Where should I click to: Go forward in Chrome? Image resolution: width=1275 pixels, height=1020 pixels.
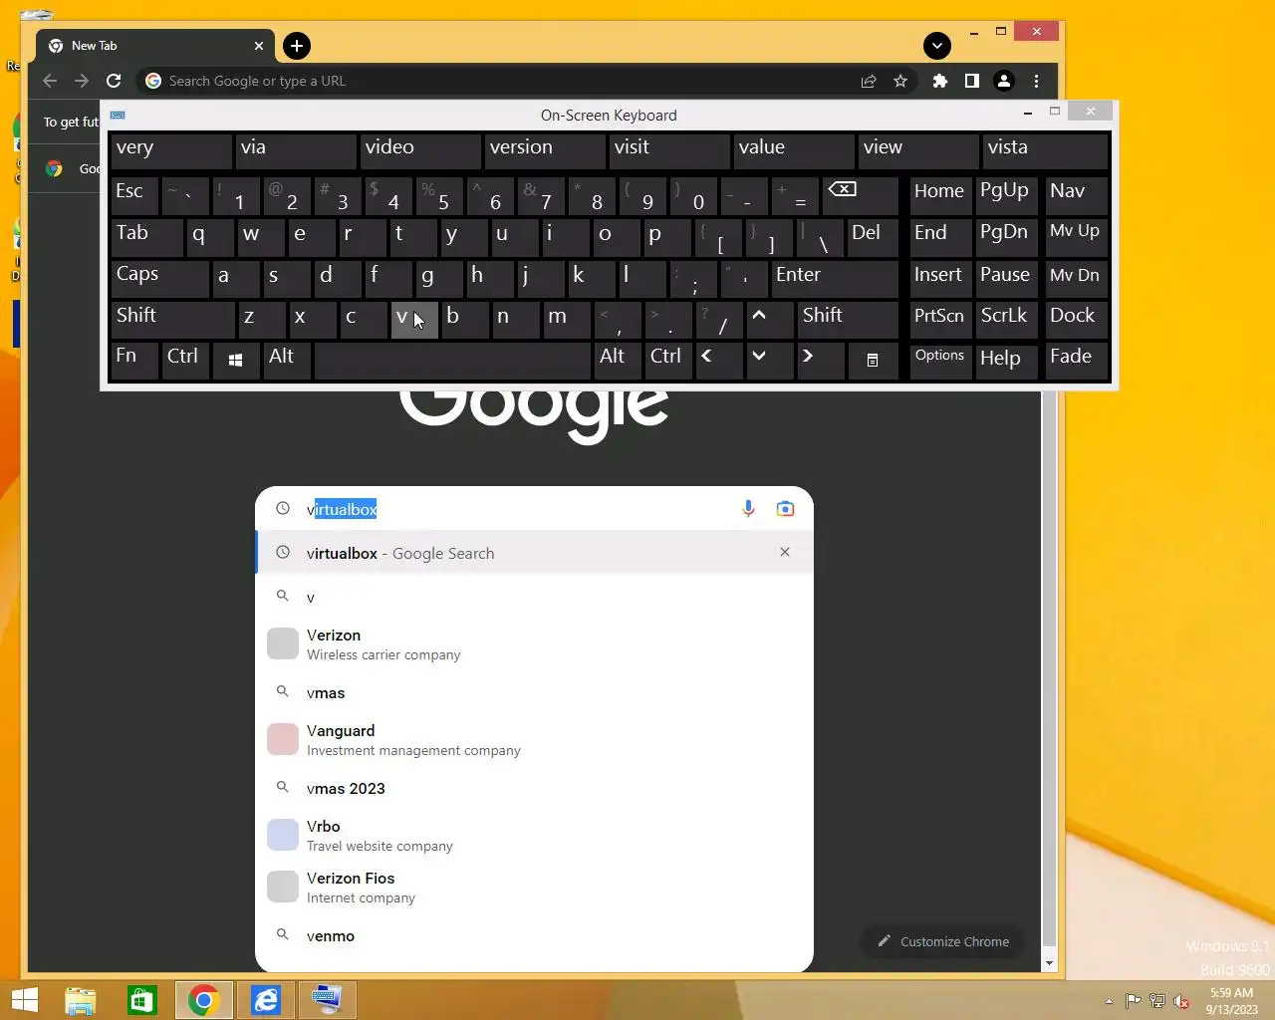[x=82, y=81]
